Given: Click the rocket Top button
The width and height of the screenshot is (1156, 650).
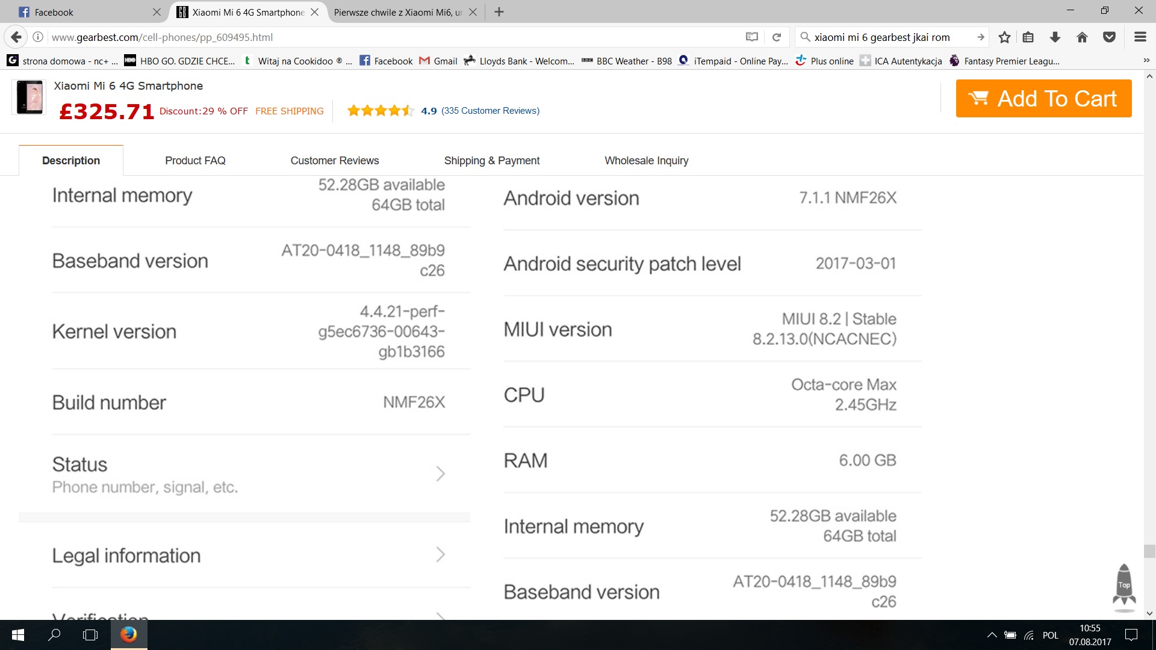Looking at the screenshot, I should (1123, 585).
